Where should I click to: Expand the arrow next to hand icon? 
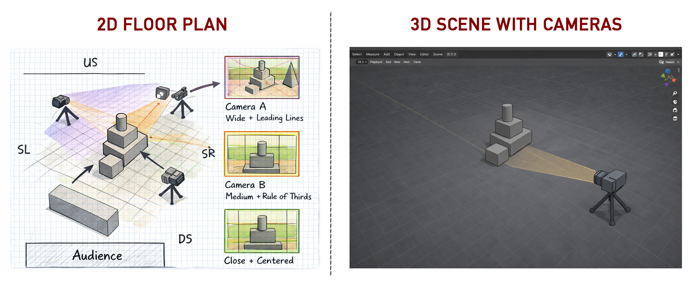tap(615, 55)
